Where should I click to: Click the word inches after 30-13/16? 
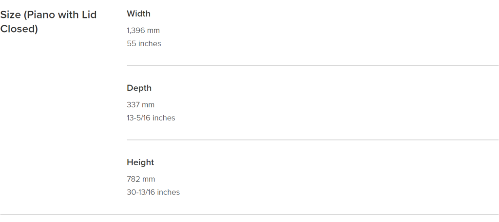coord(169,192)
